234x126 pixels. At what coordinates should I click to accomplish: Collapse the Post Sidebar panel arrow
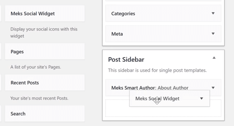[x=214, y=58]
